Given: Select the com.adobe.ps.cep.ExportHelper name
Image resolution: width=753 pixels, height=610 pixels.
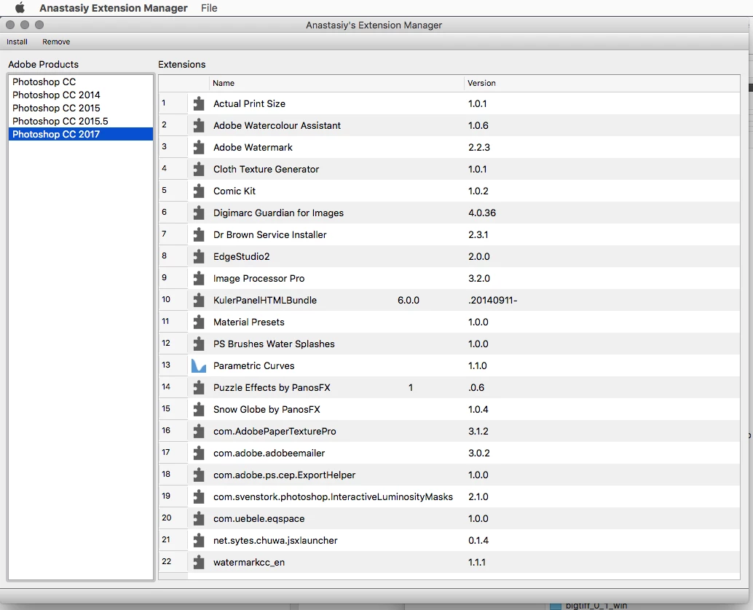Looking at the screenshot, I should pos(284,475).
